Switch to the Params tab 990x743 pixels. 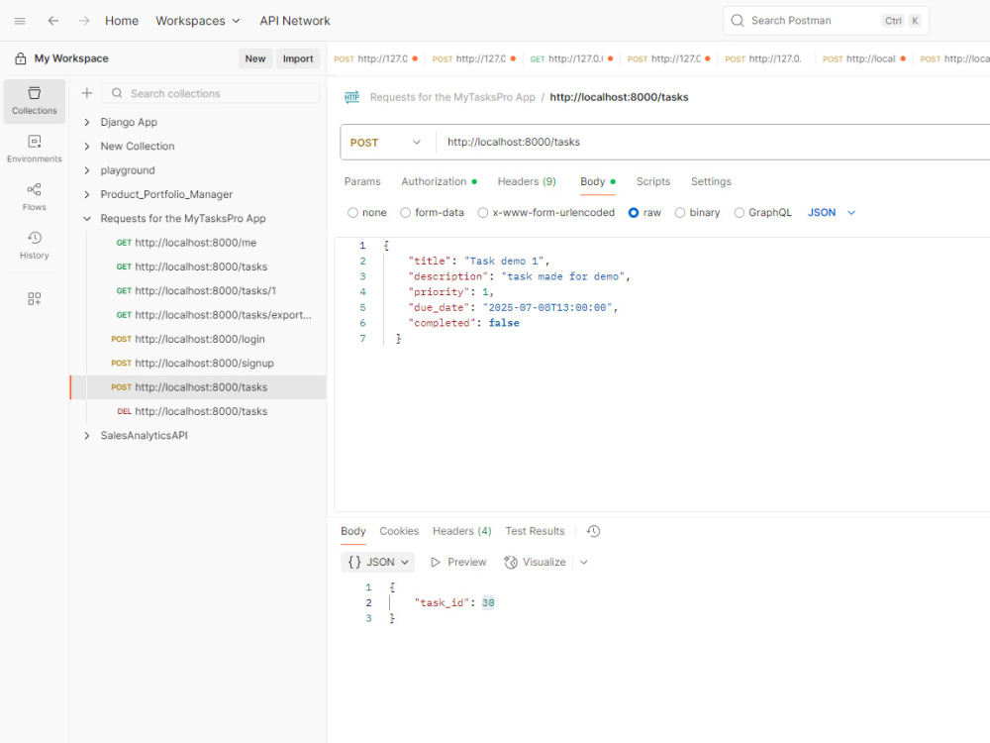362,182
